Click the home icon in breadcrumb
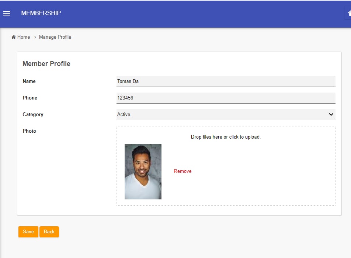The image size is (351, 258). coord(14,37)
